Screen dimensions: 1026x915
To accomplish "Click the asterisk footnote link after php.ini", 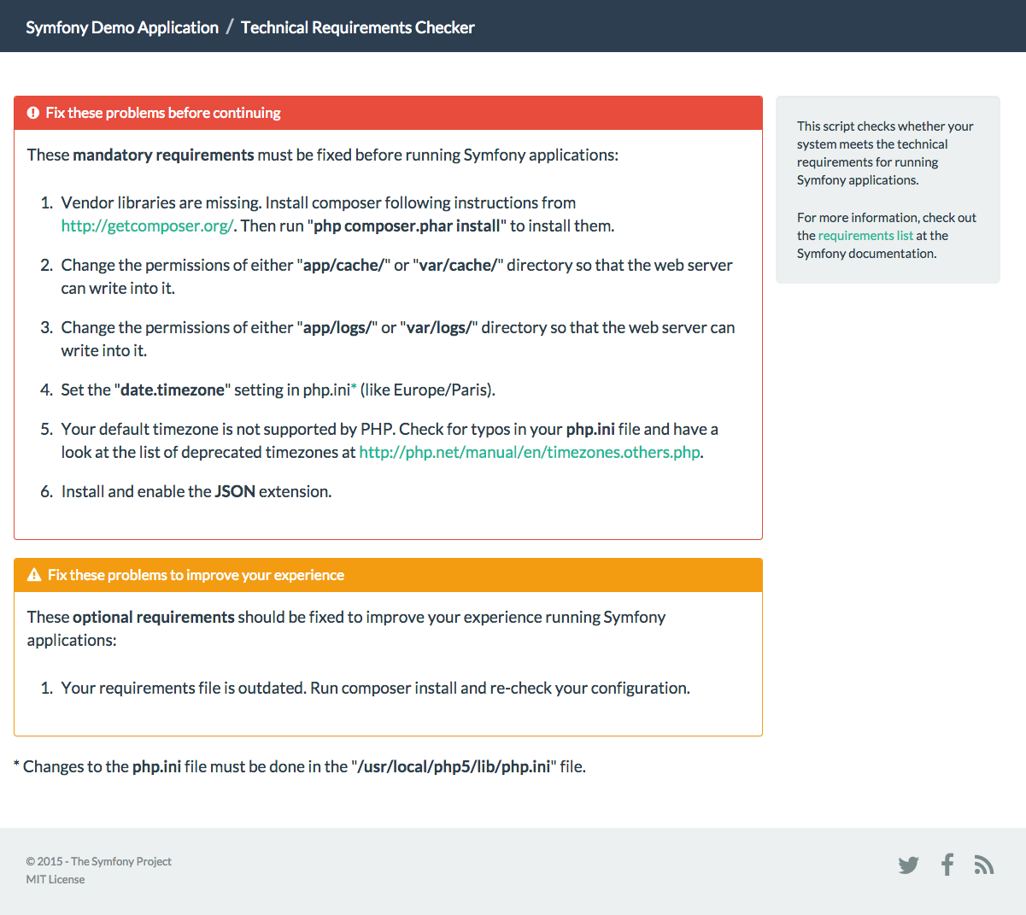I will 355,390.
